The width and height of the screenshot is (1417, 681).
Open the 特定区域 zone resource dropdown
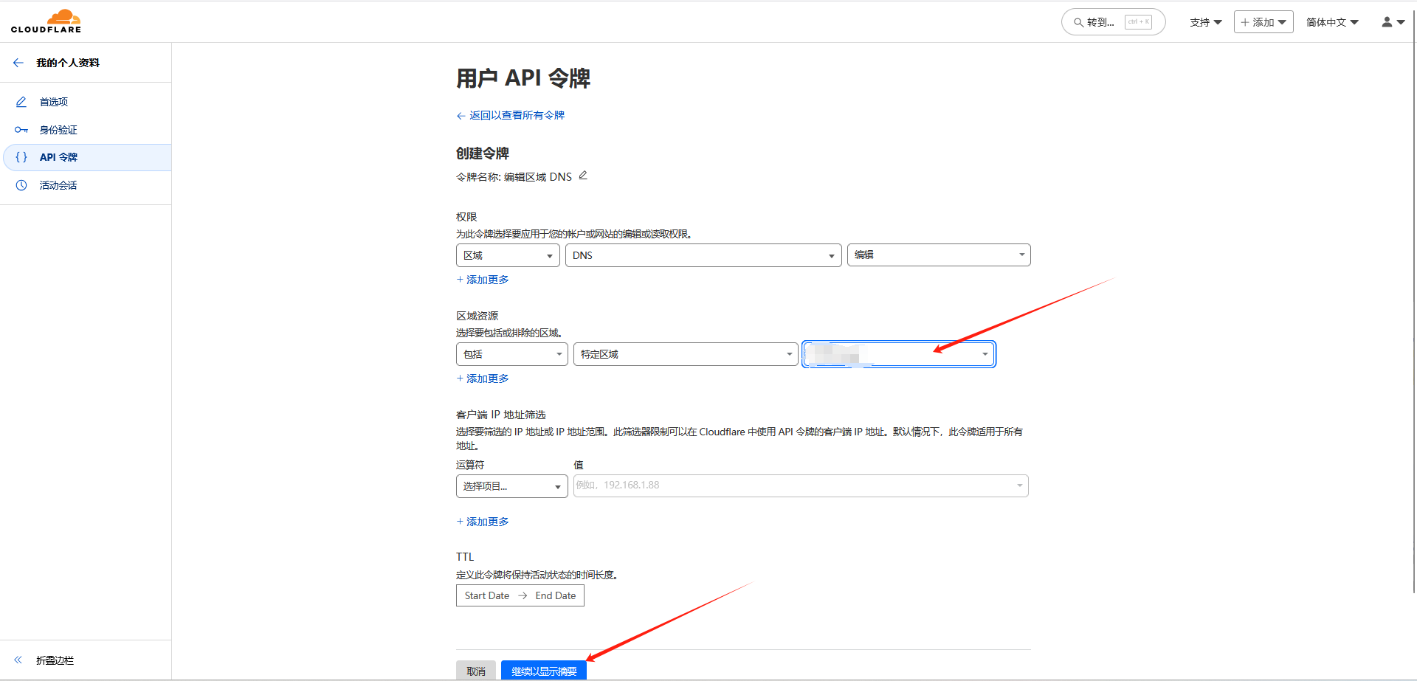[x=685, y=354]
